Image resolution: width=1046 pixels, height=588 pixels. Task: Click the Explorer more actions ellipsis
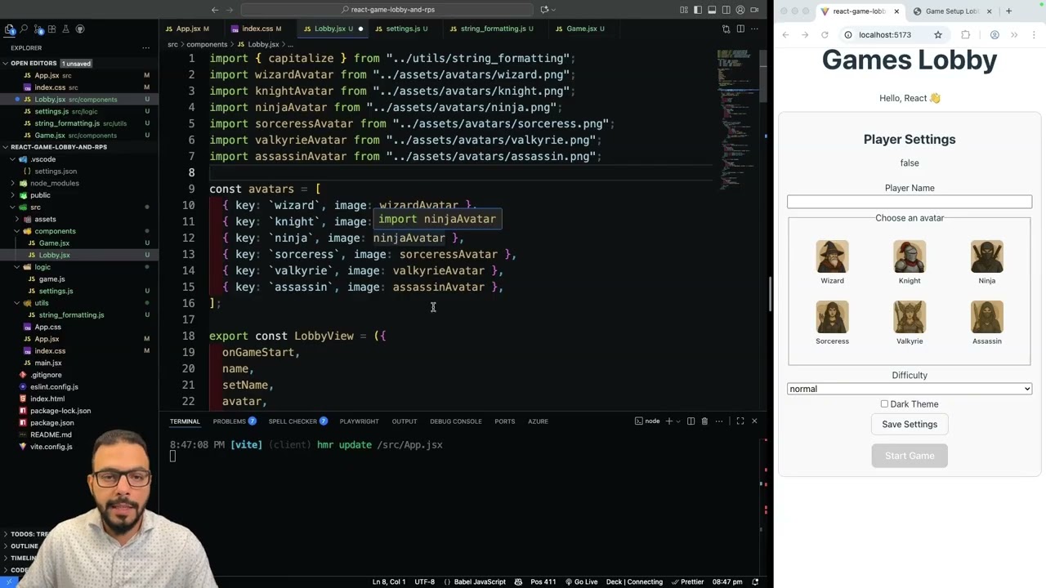(146, 47)
